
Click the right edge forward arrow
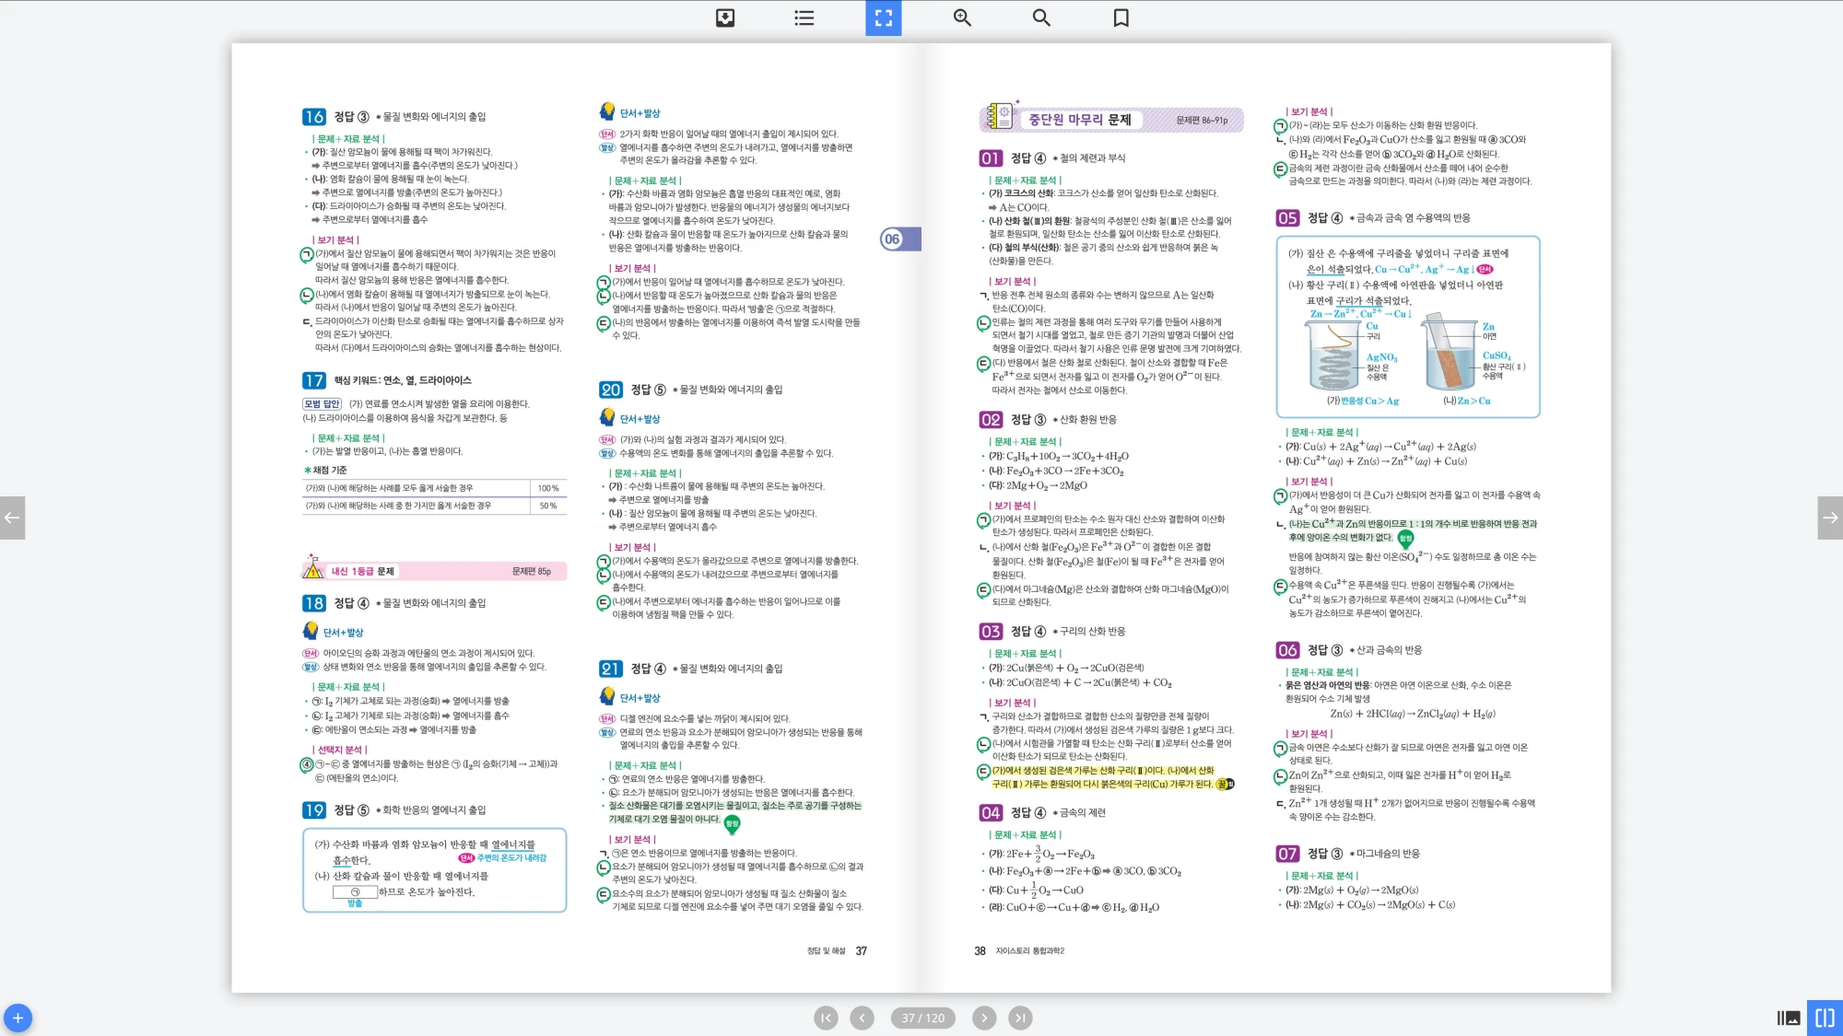[1830, 518]
